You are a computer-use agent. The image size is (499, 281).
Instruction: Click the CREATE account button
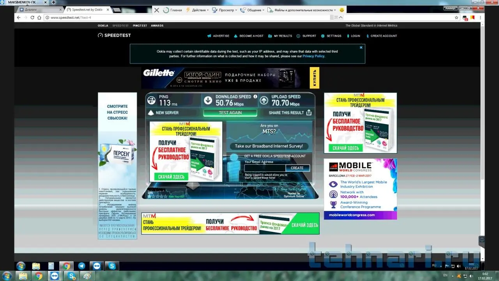[x=297, y=168]
